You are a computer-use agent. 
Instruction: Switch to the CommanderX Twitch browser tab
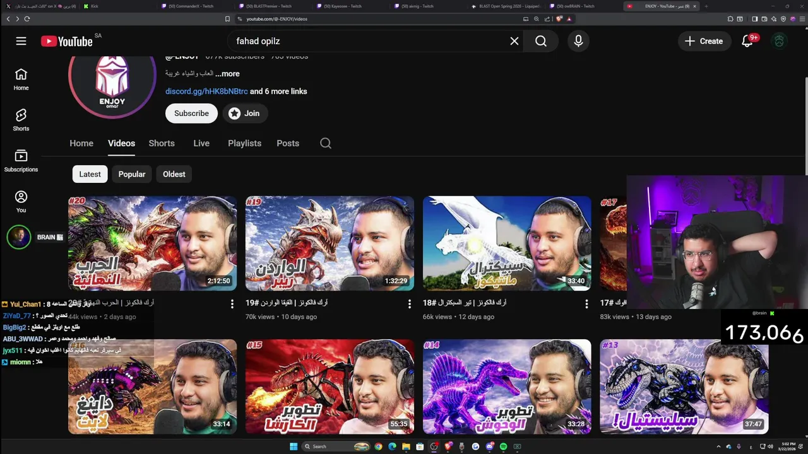pos(195,6)
